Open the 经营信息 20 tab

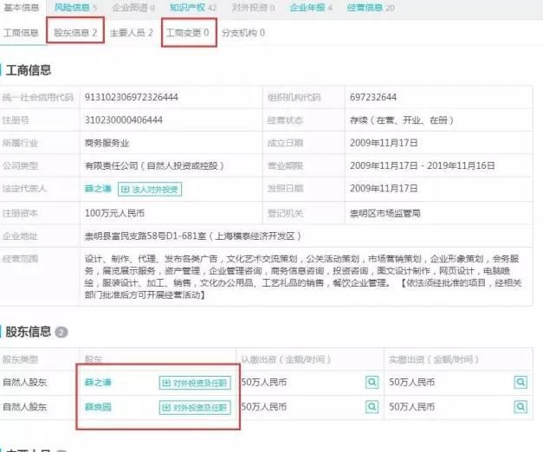(x=371, y=7)
